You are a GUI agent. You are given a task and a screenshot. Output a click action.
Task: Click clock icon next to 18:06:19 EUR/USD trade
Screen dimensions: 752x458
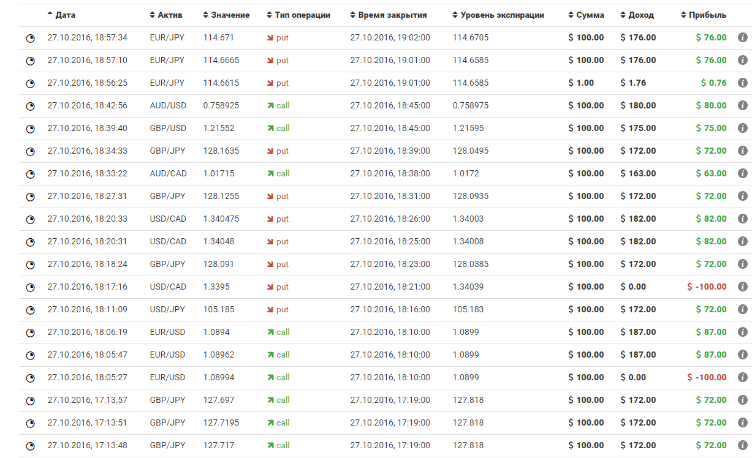tap(30, 333)
